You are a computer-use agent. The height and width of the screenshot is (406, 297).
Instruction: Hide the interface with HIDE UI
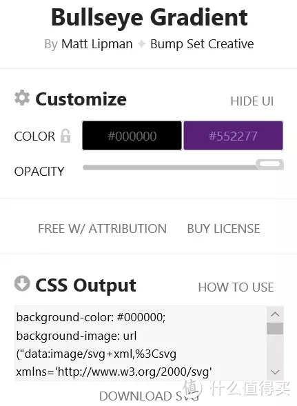[x=252, y=101]
